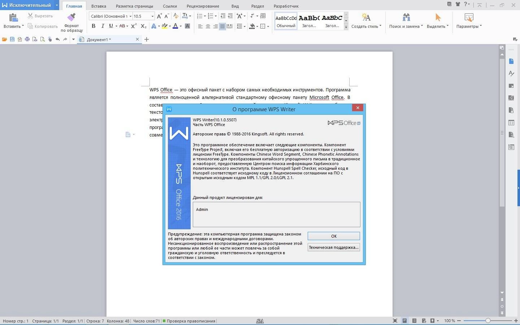The width and height of the screenshot is (520, 325).
Task: Toggle character shading (gray A) button
Action: point(187,26)
